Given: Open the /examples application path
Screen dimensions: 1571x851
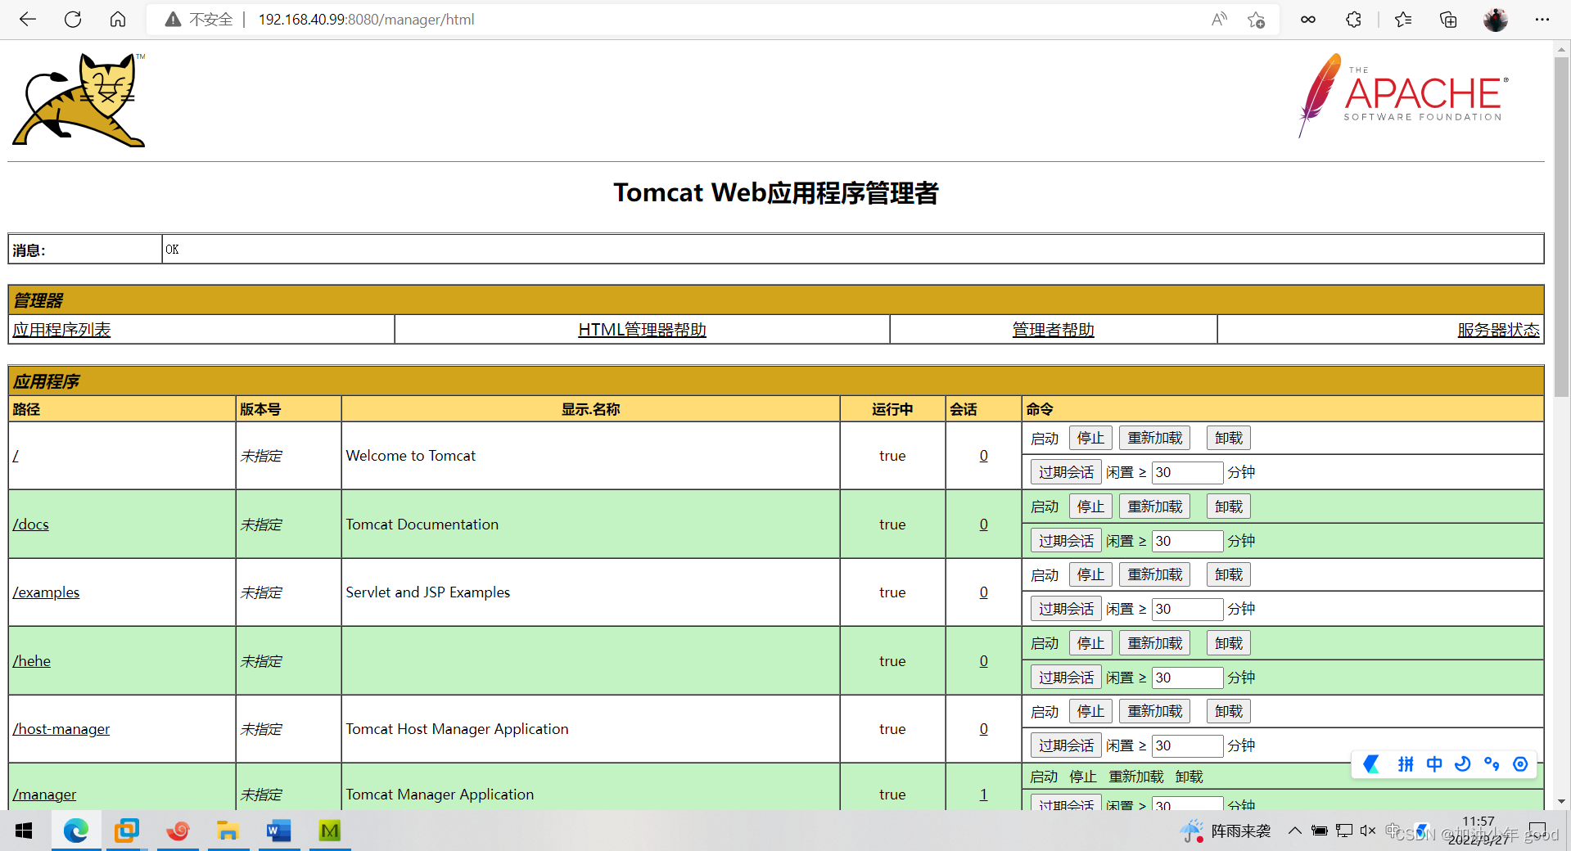Looking at the screenshot, I should click(46, 592).
